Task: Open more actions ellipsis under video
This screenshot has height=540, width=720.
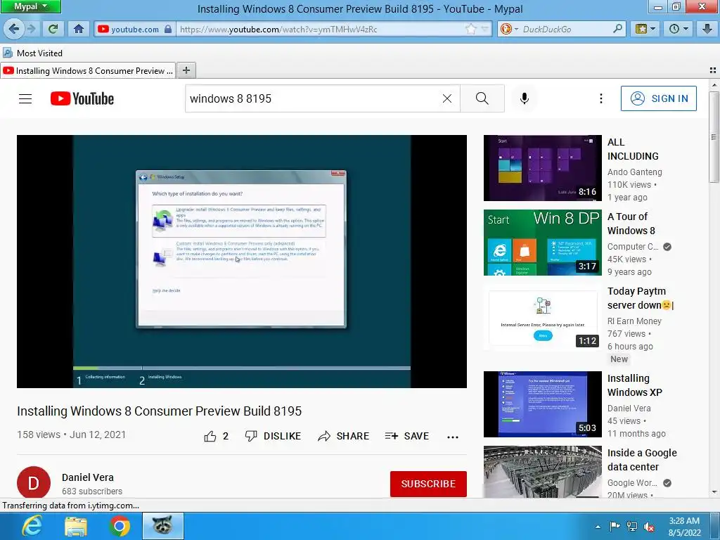Action: coord(452,437)
